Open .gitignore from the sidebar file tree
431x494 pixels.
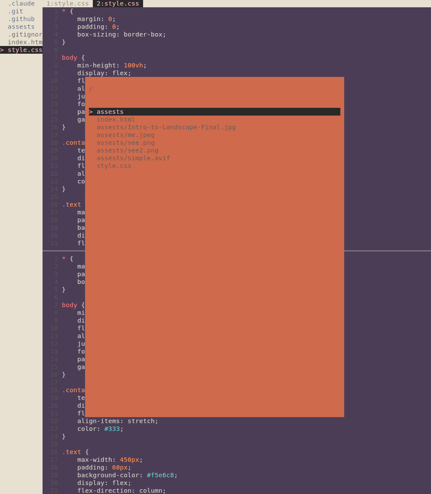(25, 34)
